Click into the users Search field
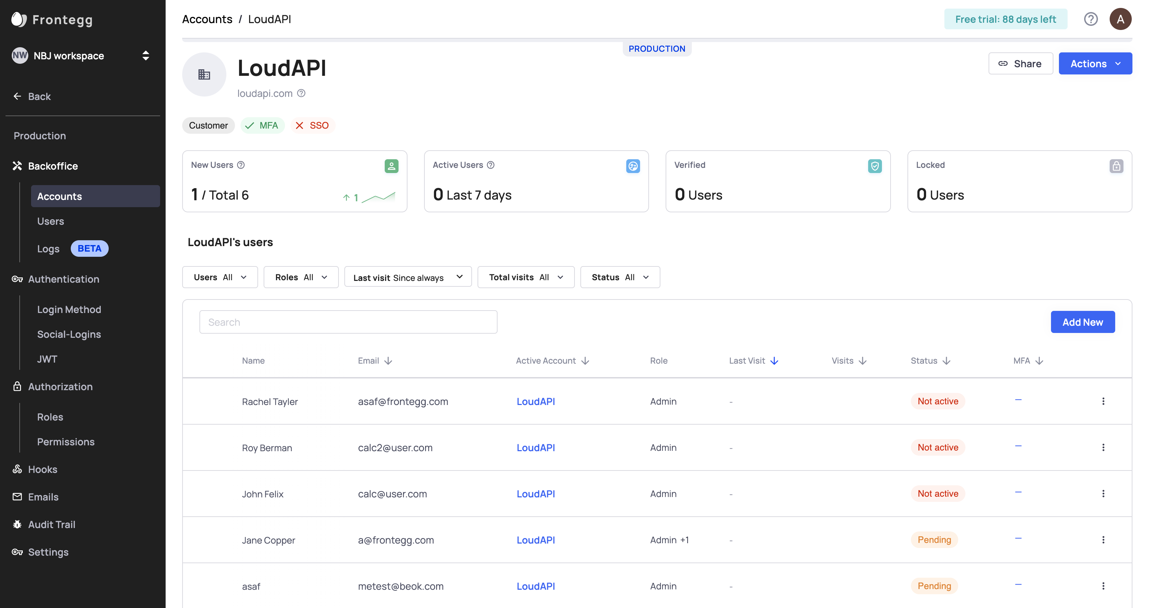The image size is (1149, 608). point(348,322)
